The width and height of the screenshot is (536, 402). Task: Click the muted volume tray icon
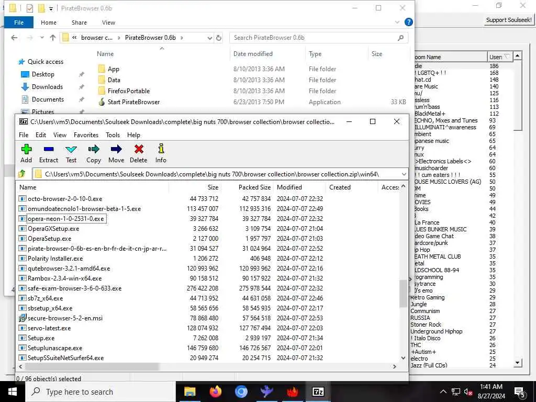tap(468, 392)
